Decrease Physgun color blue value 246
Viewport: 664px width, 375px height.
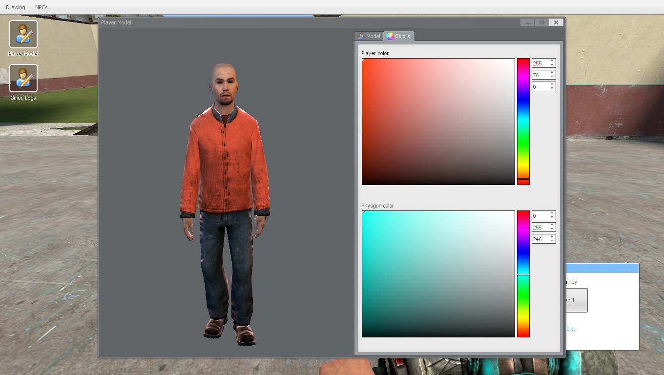click(552, 241)
